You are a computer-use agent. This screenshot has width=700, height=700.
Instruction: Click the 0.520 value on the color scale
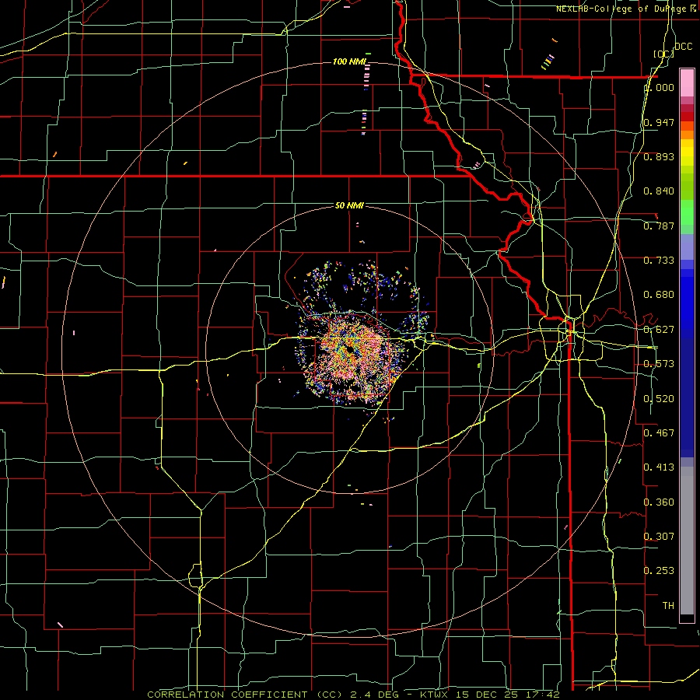[659, 399]
